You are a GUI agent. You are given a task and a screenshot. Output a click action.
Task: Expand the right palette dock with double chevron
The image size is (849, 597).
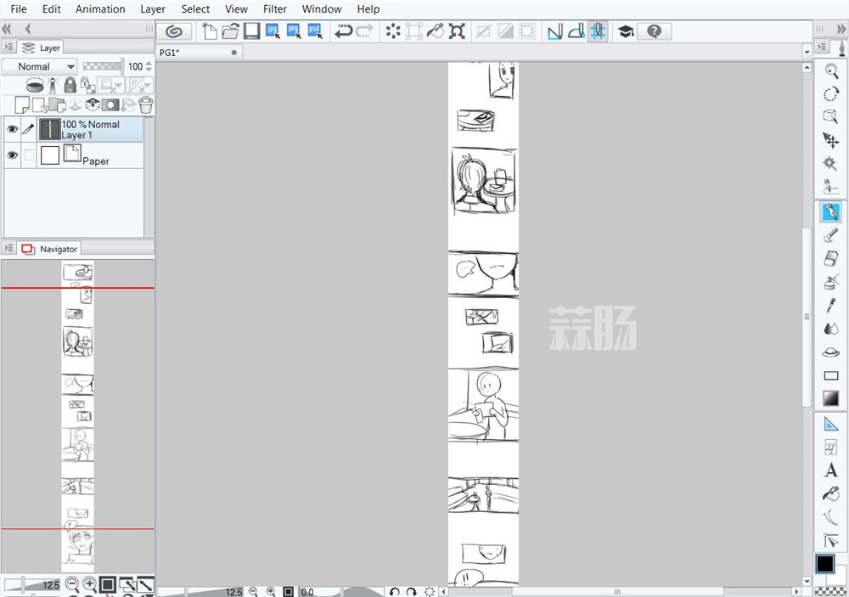[x=841, y=29]
